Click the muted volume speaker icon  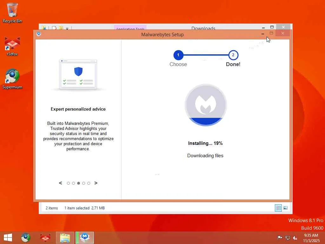click(x=295, y=238)
